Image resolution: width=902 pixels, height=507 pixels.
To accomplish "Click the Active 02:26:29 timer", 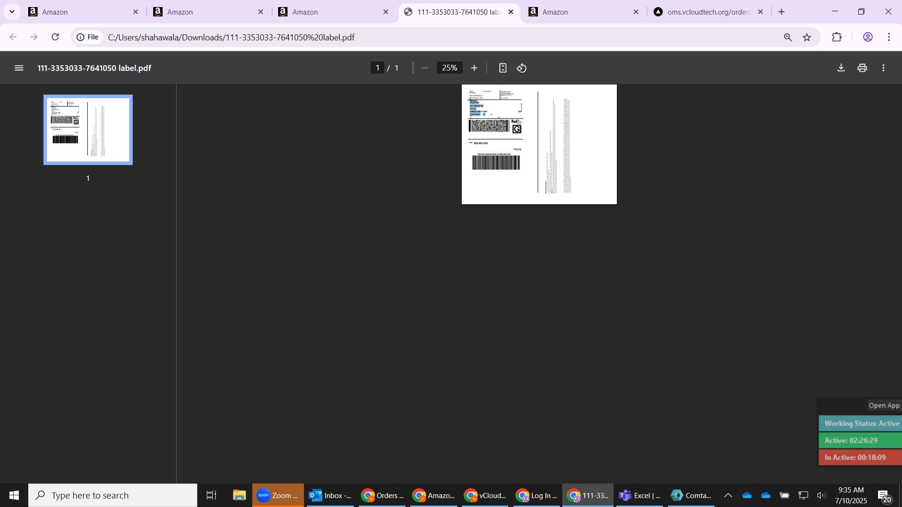I will click(x=860, y=440).
